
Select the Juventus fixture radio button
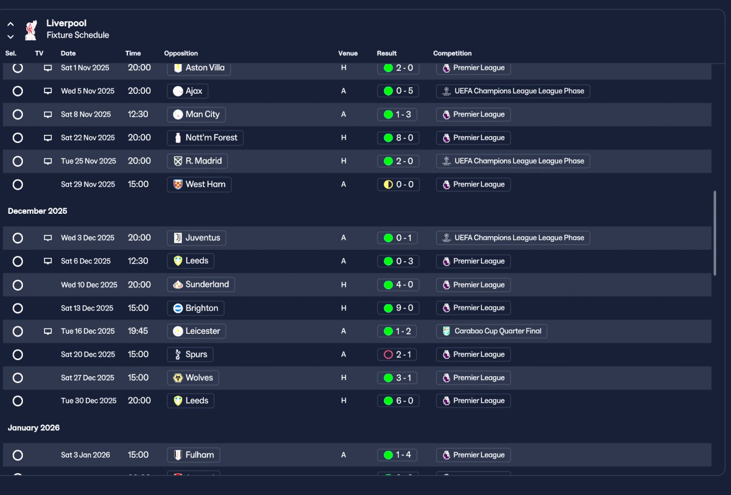pos(18,238)
